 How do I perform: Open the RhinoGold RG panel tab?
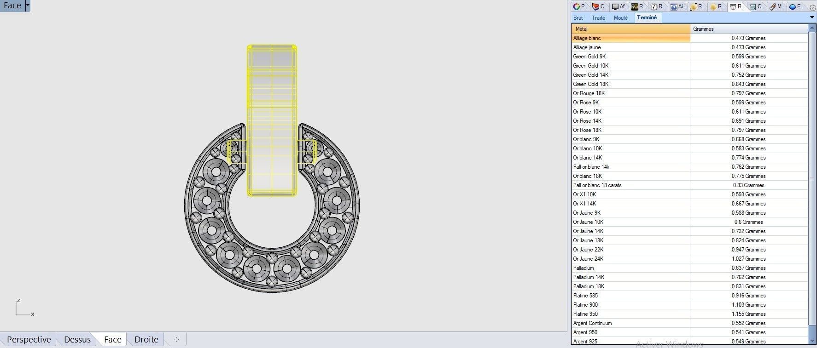[x=638, y=6]
